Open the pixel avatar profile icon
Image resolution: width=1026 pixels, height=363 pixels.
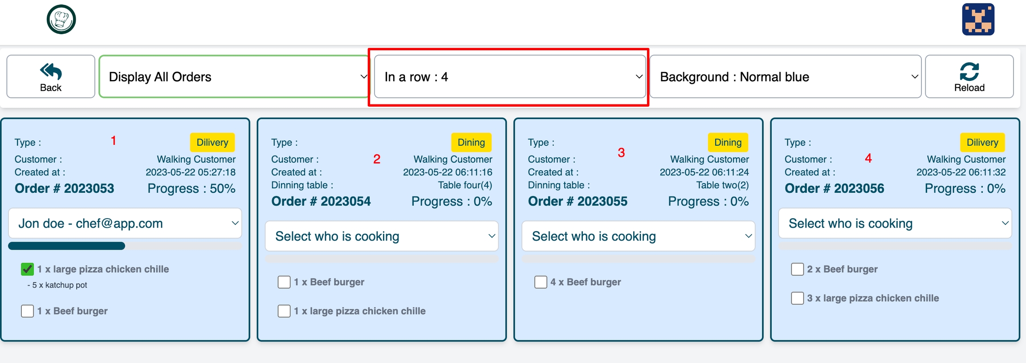(x=978, y=20)
